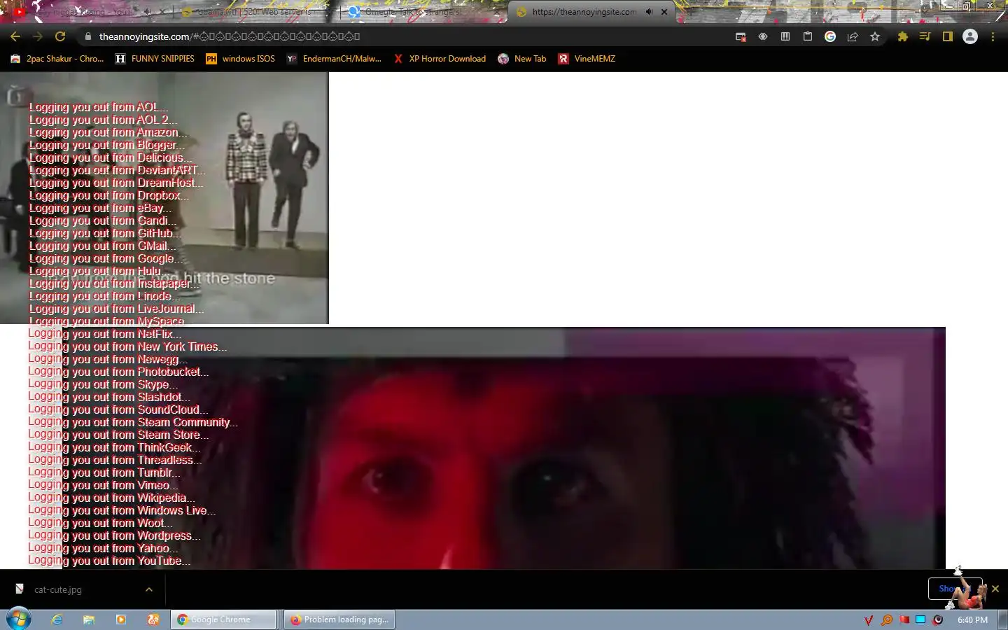Switch to the YouTube tab
Viewport: 1008px width, 630px height.
click(84, 12)
